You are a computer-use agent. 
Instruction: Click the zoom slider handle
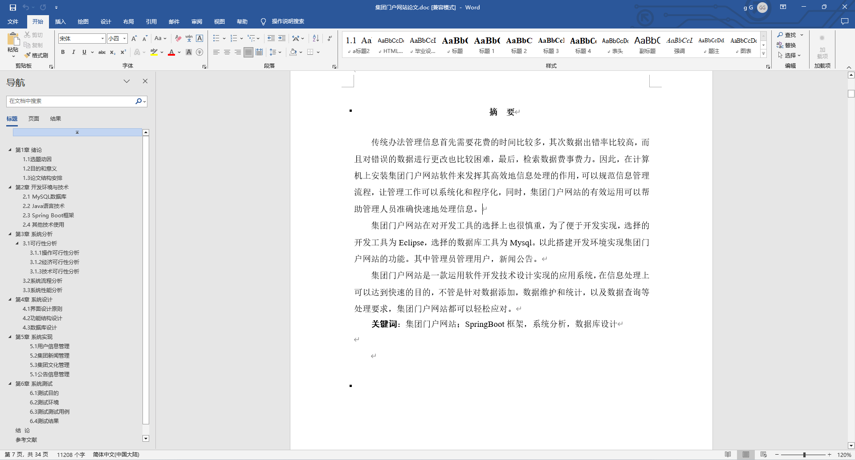(804, 455)
